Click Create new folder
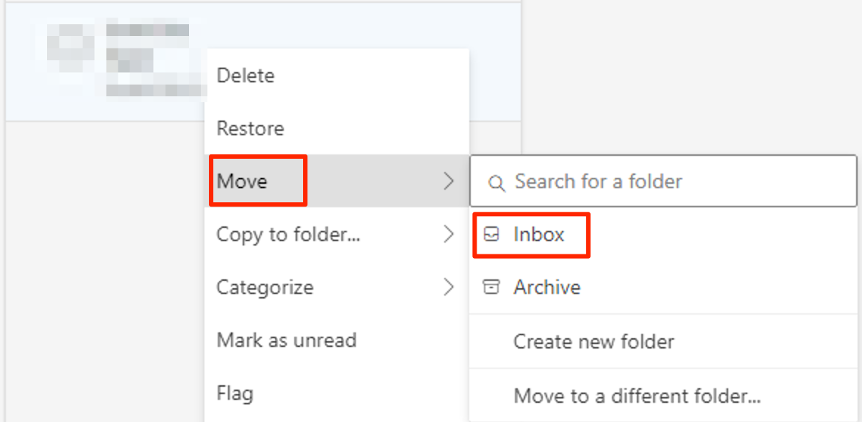The image size is (862, 422). (594, 342)
